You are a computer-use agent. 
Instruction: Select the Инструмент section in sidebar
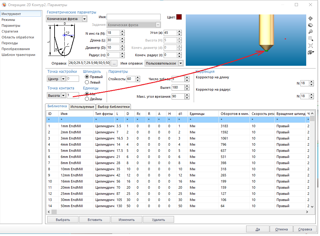pyautogui.click(x=21, y=14)
